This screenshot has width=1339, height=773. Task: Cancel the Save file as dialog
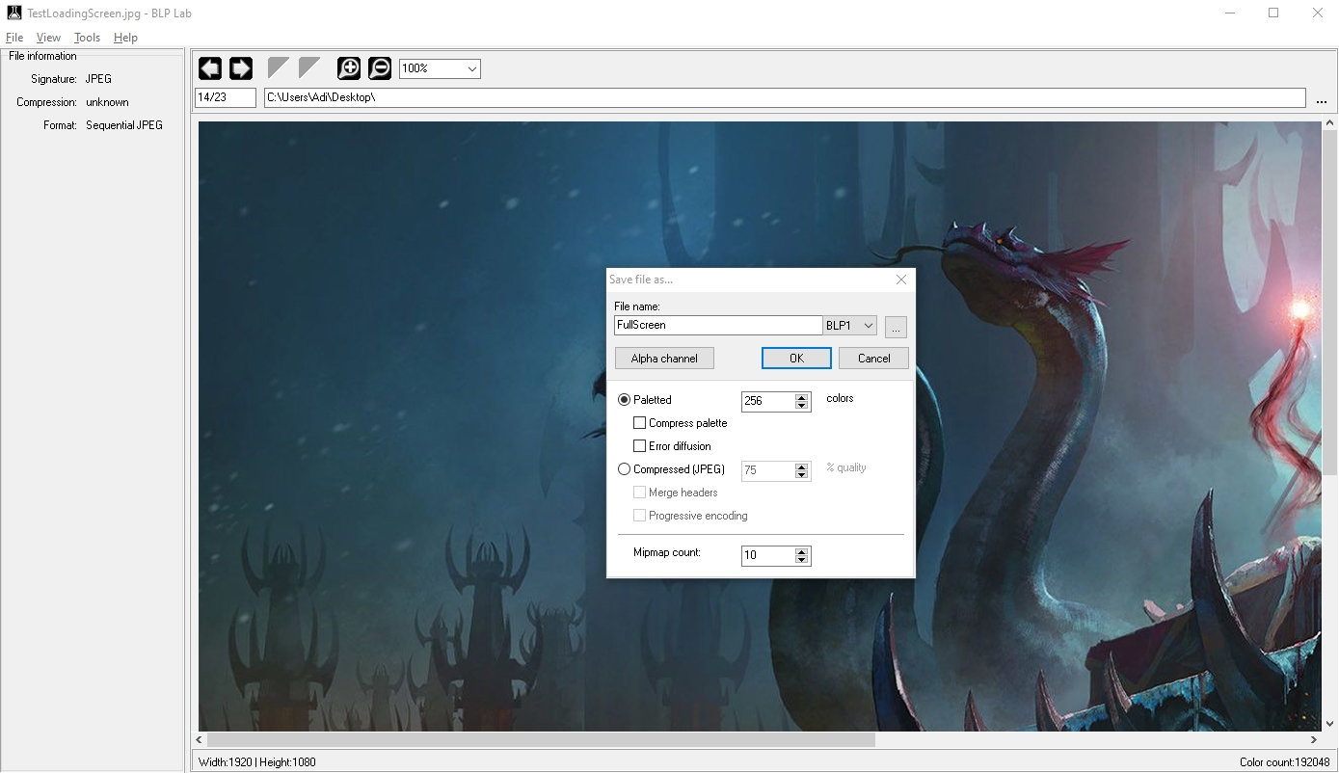[873, 359]
